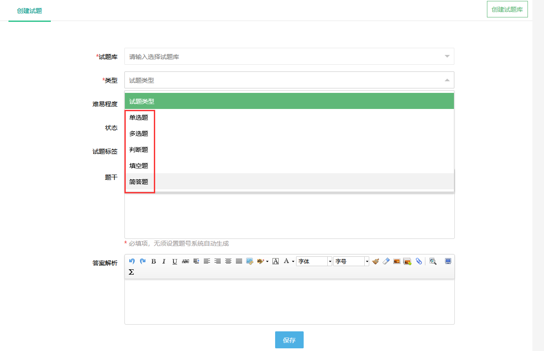Viewport: 544px width, 351px height.
Task: Open the 字号 font size dropdown
Action: point(351,261)
